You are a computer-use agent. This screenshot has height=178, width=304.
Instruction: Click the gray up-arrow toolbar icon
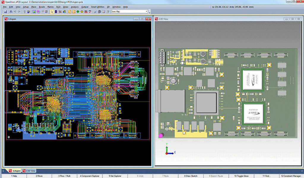point(24,12)
